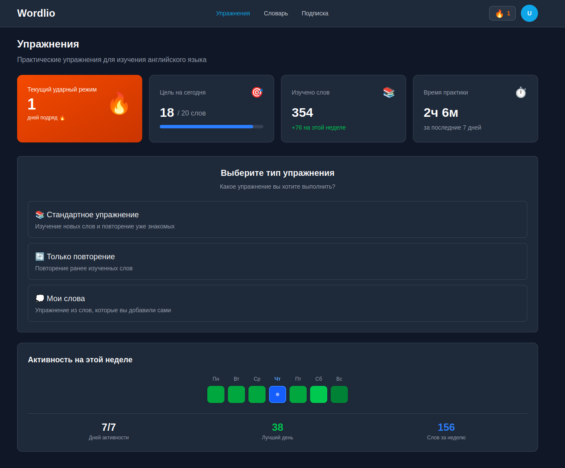Toggle Thursday's highlighted activity square
The width and height of the screenshot is (565, 468).
point(277,394)
